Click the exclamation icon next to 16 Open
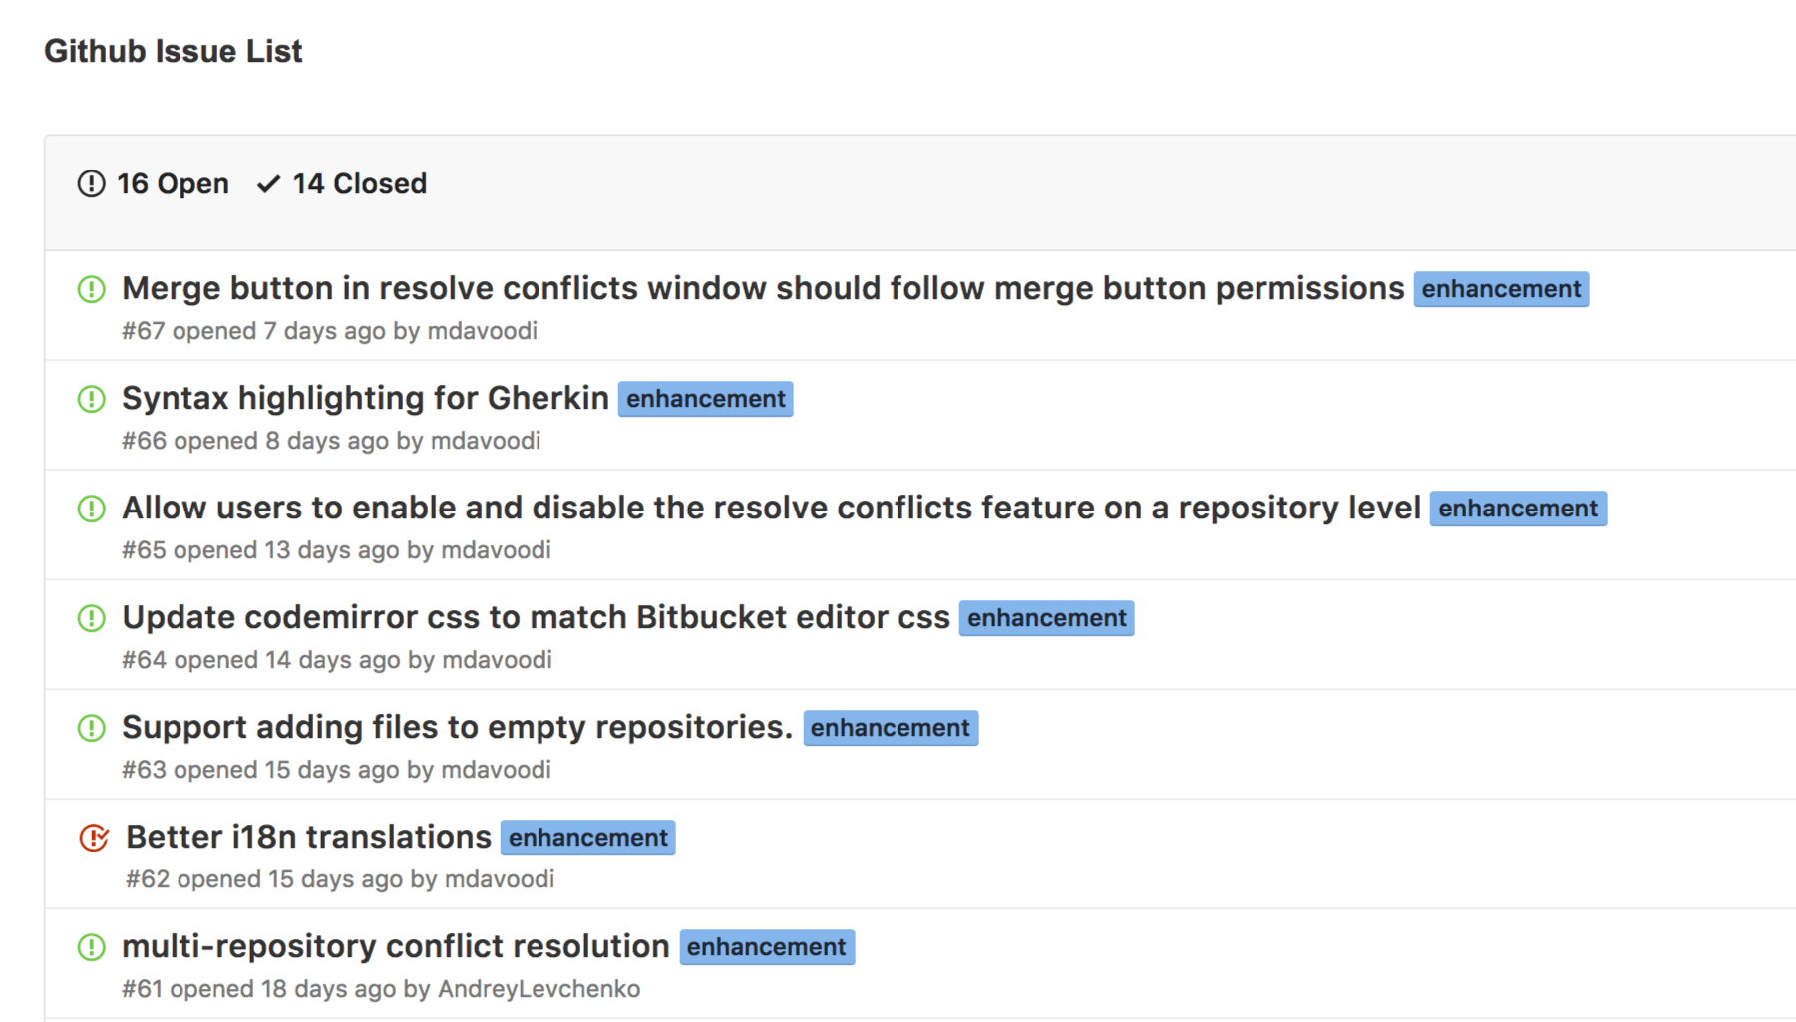The width and height of the screenshot is (1796, 1022). pyautogui.click(x=91, y=184)
